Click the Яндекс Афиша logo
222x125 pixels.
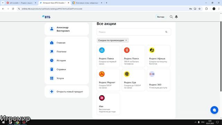pyautogui.click(x=152, y=50)
